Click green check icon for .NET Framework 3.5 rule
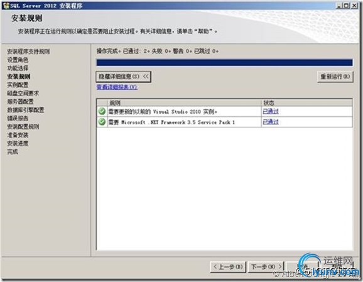 coord(102,122)
